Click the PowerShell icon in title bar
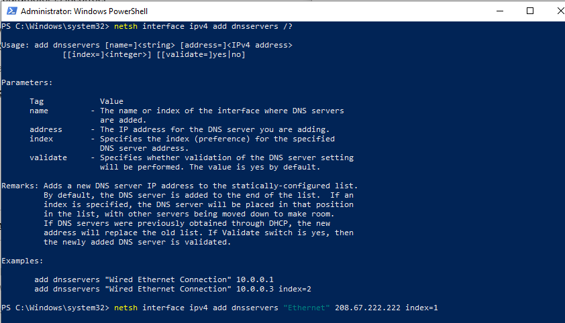 (x=11, y=11)
